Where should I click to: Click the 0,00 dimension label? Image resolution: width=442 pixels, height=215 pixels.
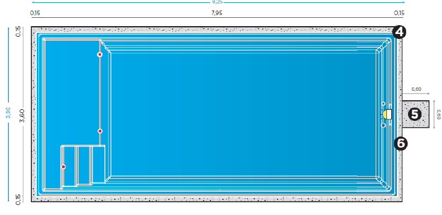click(x=416, y=89)
